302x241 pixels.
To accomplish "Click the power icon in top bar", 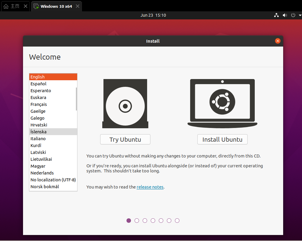I will tap(293, 15).
